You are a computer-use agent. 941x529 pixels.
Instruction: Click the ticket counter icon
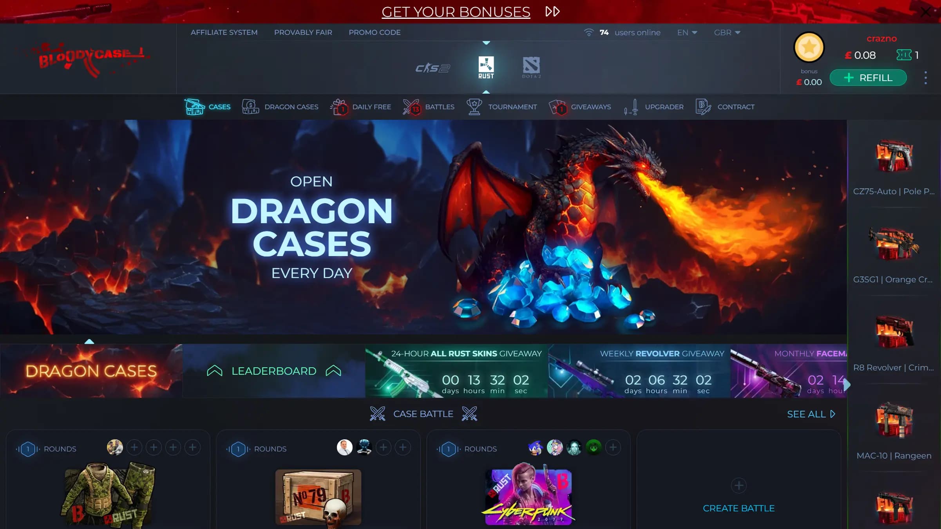[x=904, y=55]
